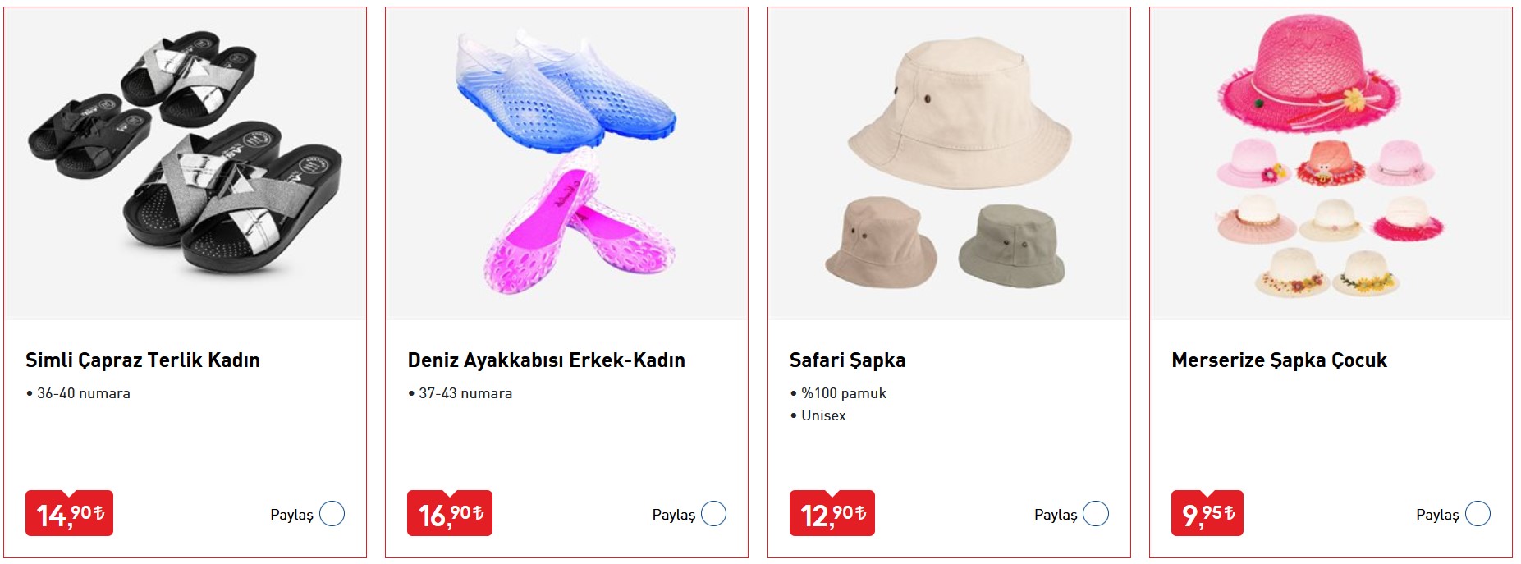The height and width of the screenshot is (564, 1521).
Task: Select the Paylaş circle for Deniz Ayakkabısı
Action: (x=713, y=514)
